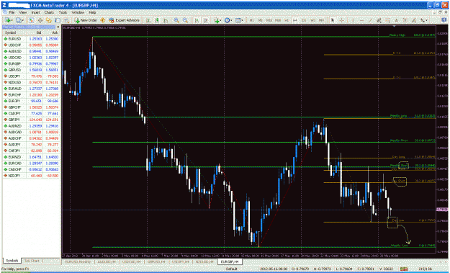
Task: Open the arrows drawing dropdown
Action: 424,20
